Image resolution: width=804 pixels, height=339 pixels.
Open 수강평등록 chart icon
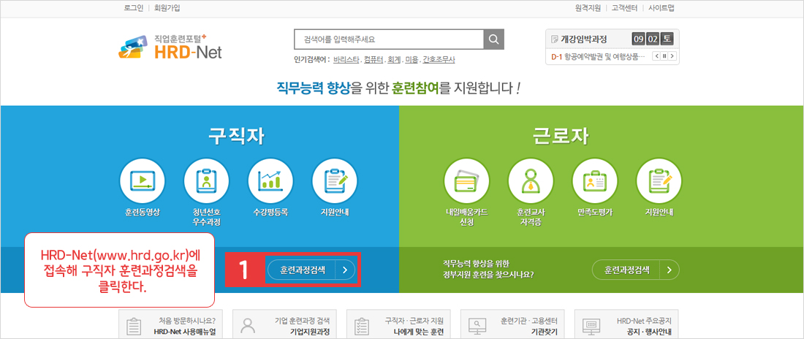[x=270, y=181]
